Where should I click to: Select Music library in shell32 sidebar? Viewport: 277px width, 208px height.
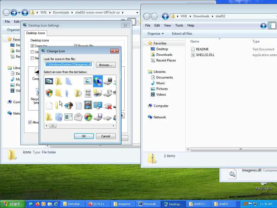(158, 83)
